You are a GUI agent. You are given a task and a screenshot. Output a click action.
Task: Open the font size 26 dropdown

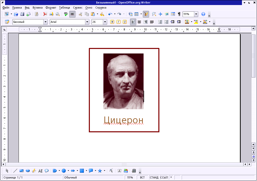pos(105,22)
